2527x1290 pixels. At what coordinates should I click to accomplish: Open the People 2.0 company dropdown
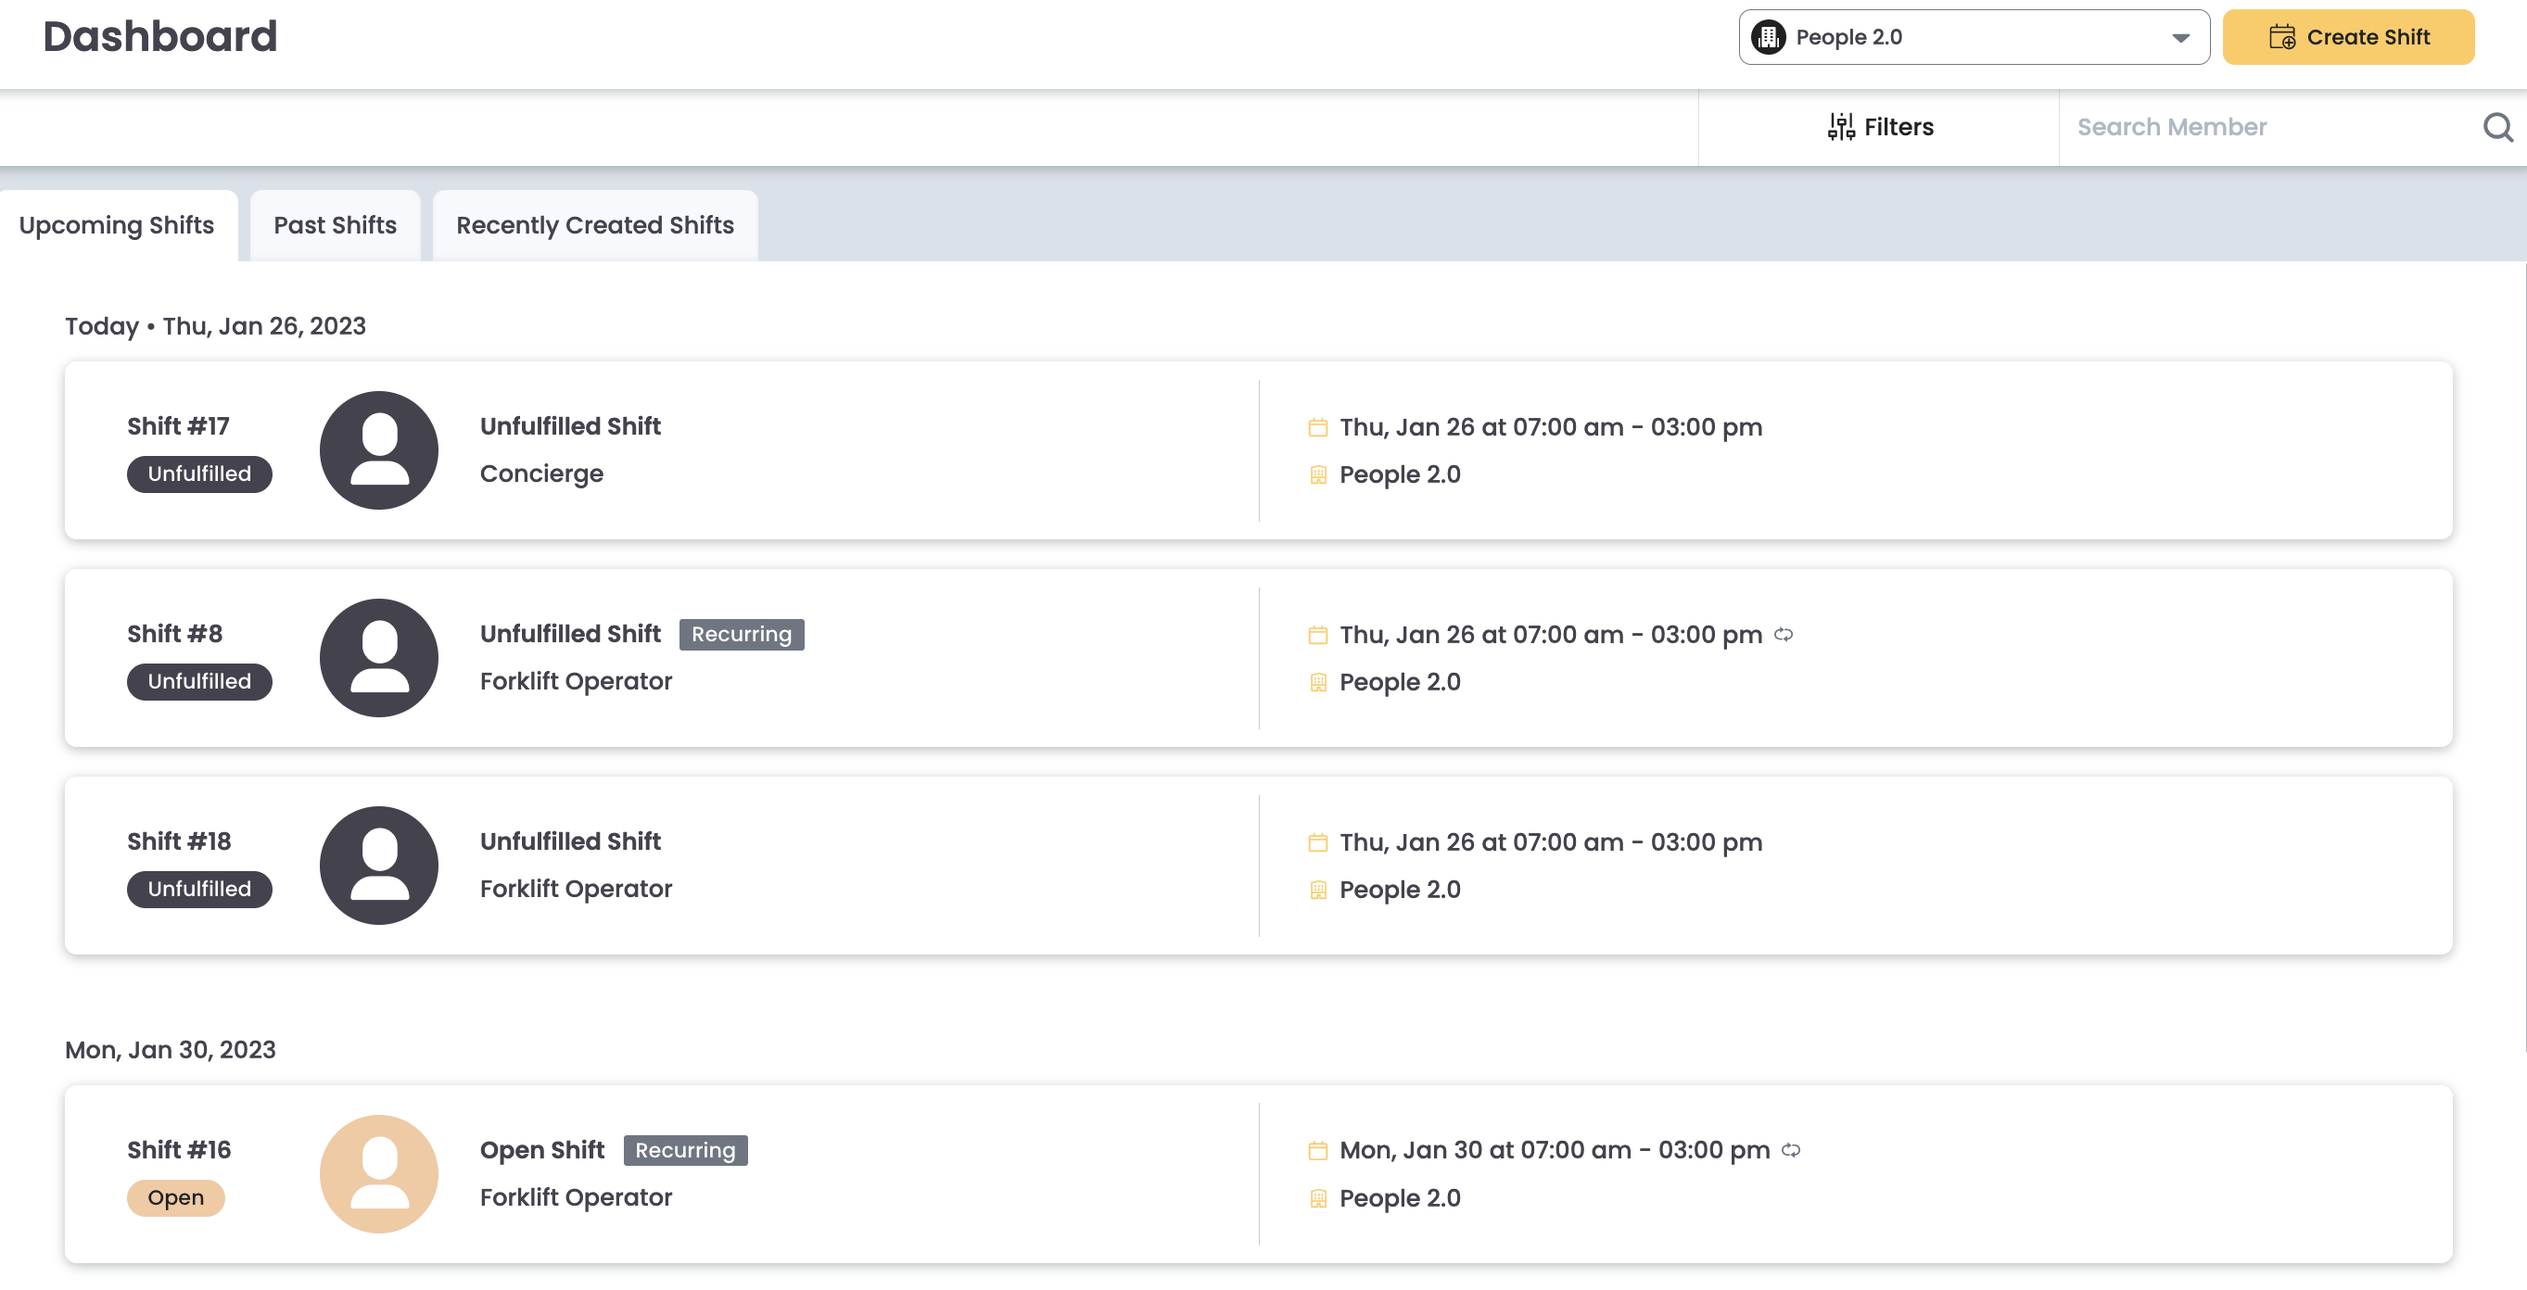[x=1972, y=36]
